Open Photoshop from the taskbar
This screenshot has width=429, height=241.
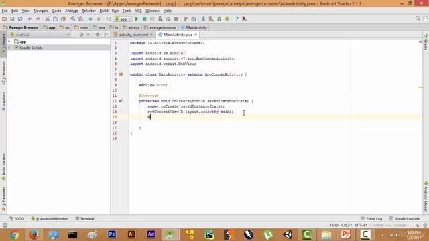click(112, 234)
